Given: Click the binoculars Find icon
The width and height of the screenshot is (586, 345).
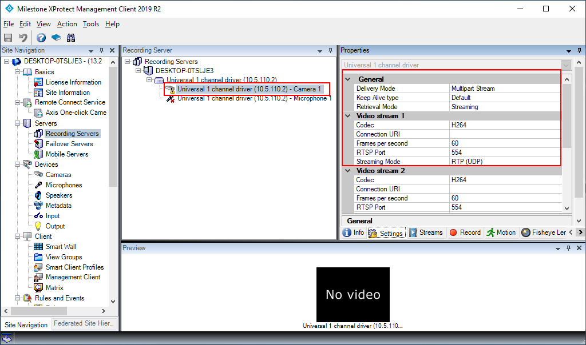Looking at the screenshot, I should (71, 37).
